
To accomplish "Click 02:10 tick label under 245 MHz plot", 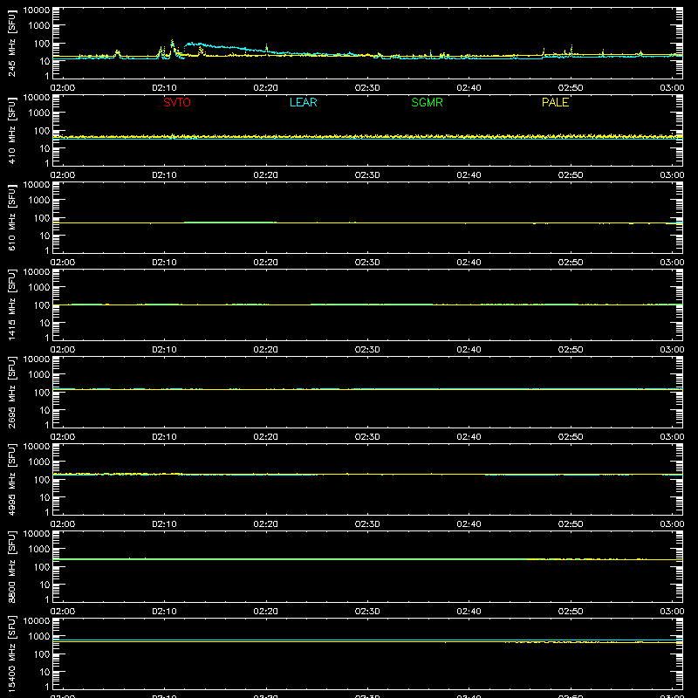I will (164, 88).
